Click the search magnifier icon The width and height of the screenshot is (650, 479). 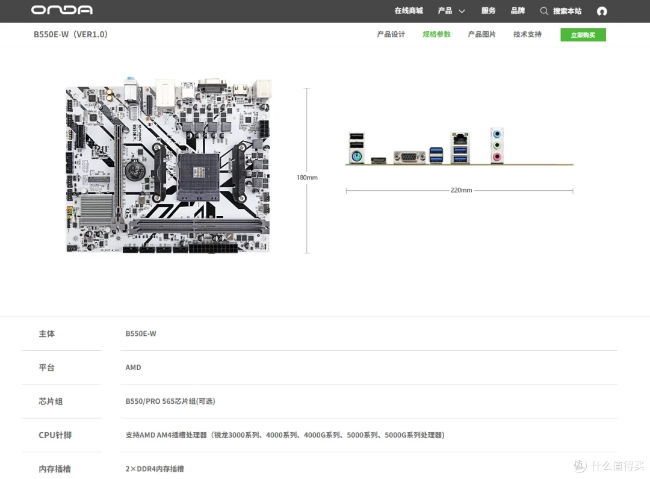tap(544, 11)
